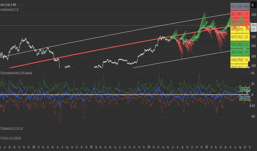Click the 2023 label on time axis
257x151 pixels.
91,147
